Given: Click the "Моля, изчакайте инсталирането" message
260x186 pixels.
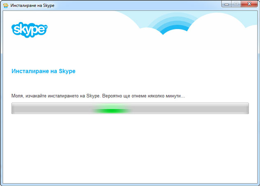Looking at the screenshot, I should [x=98, y=96].
